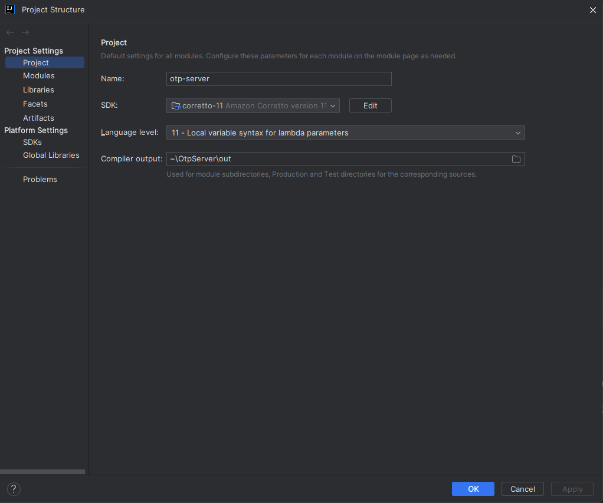Click the back navigation arrow
The image size is (603, 503).
(x=10, y=32)
